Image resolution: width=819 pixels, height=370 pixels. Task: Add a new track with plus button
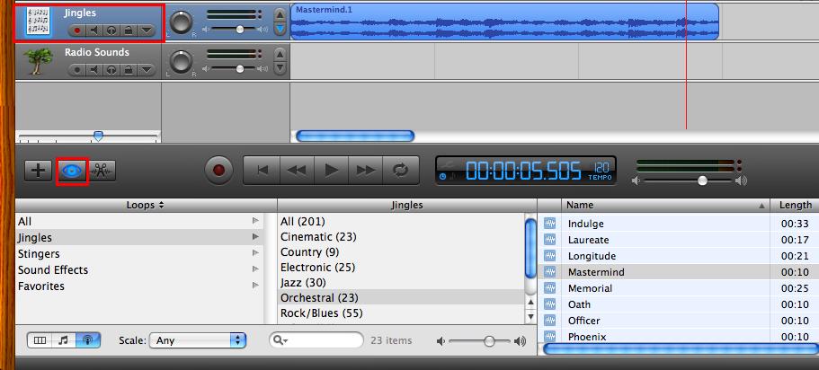(38, 171)
